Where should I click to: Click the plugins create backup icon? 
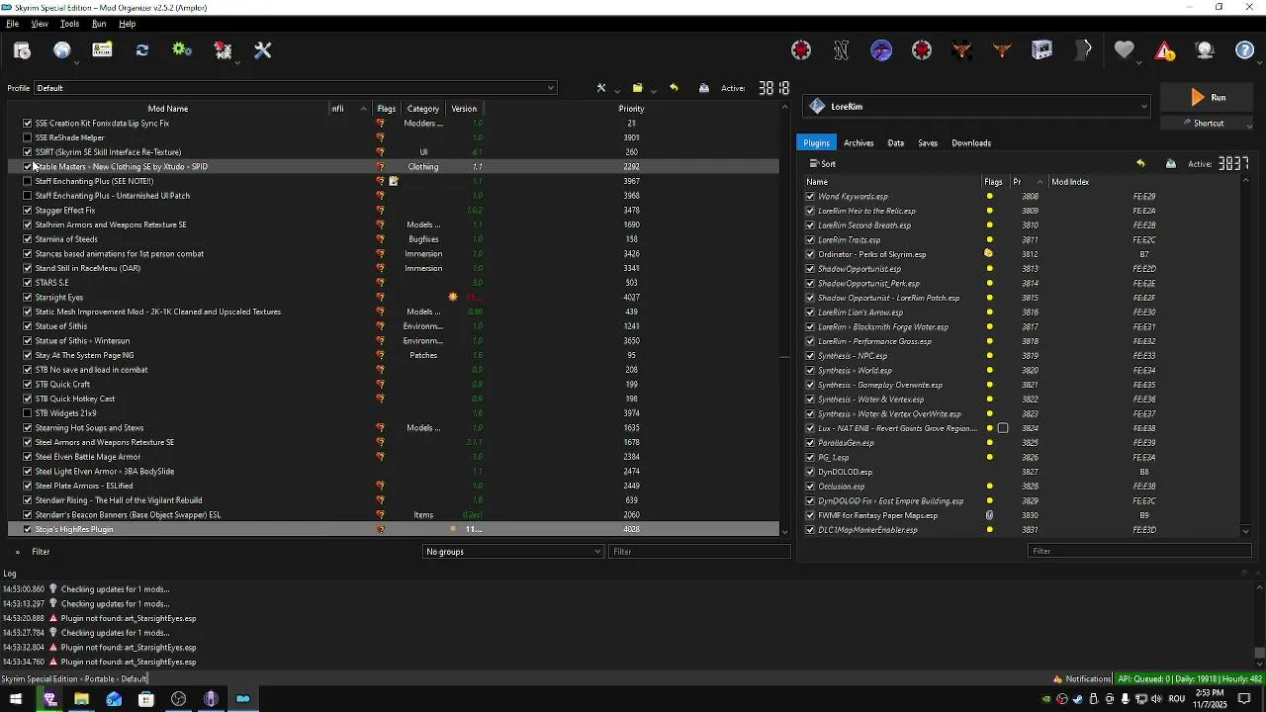[1171, 164]
